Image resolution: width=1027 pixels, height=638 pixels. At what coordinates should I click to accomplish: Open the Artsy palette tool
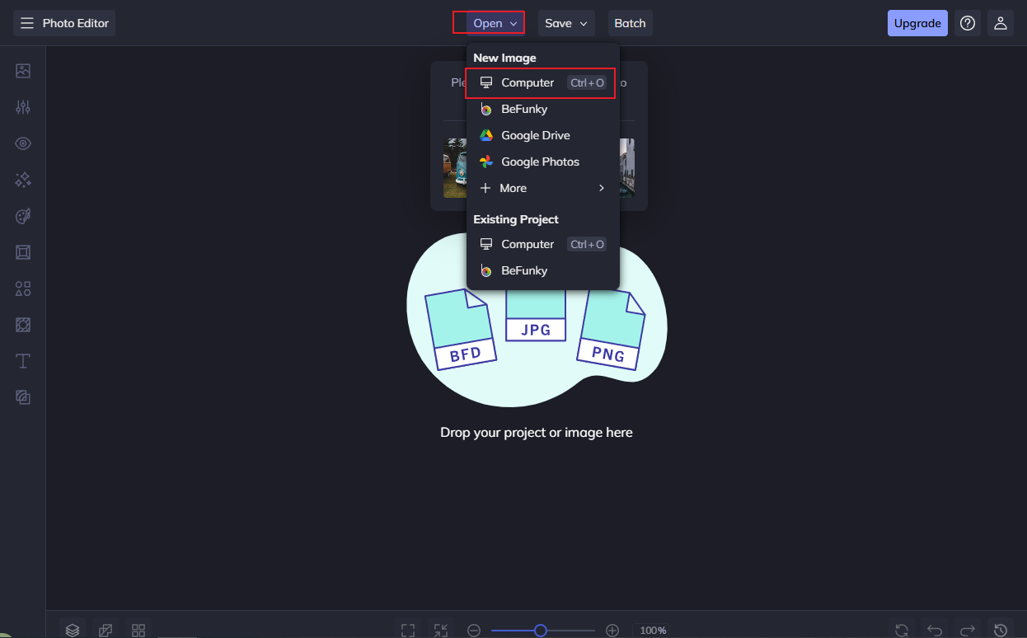pos(22,215)
